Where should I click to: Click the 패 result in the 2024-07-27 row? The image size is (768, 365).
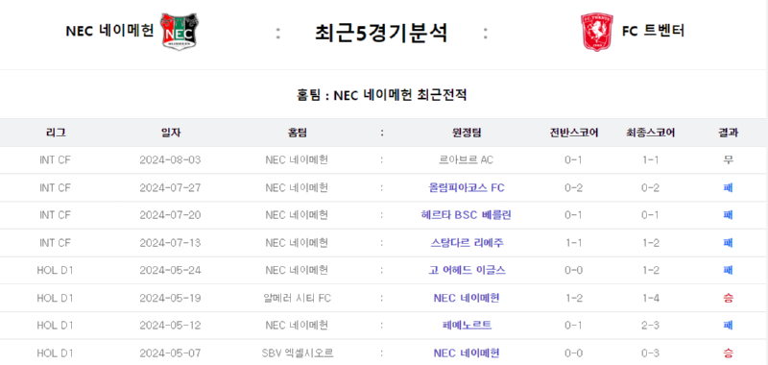[x=728, y=187]
